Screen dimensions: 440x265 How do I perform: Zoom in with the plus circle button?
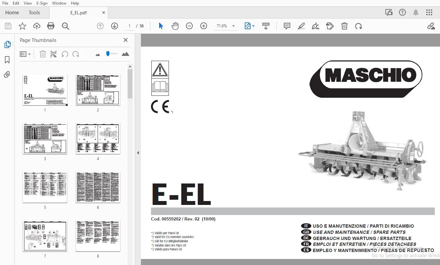204,26
